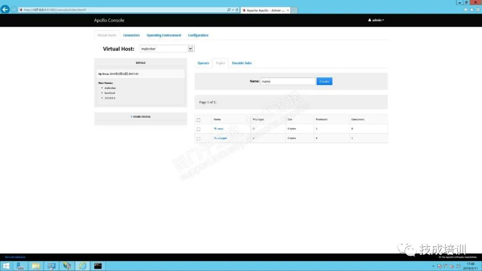Open the command prompt taskbar icon
Screen dimensions: 482x271
point(98,266)
